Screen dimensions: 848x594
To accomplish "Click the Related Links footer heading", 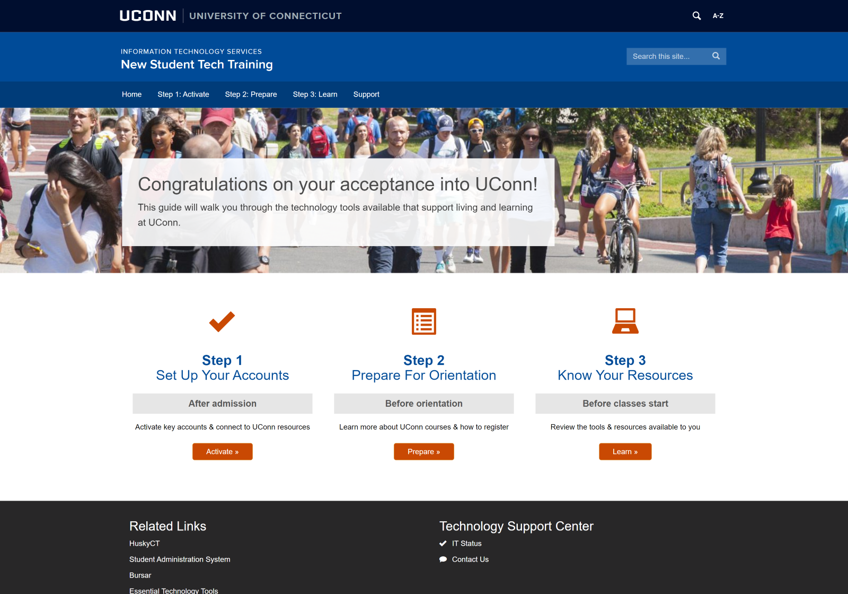I will [x=167, y=526].
